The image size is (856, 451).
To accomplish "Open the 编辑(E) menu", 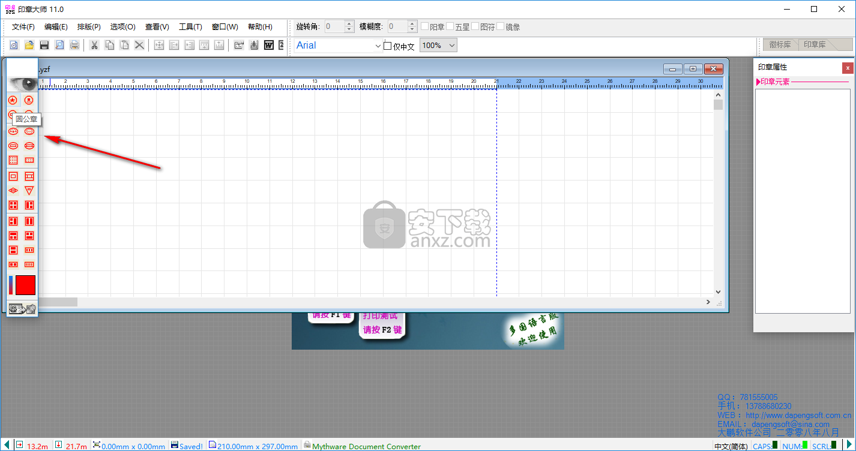I will (x=56, y=27).
